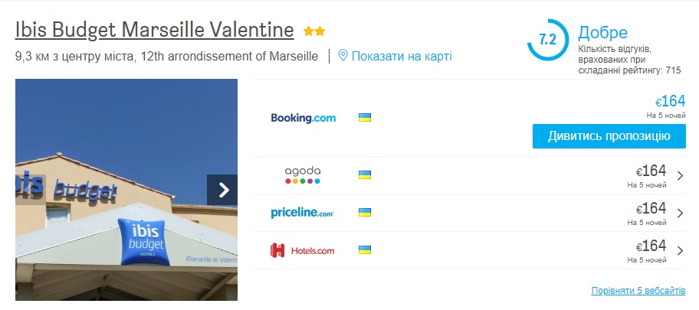Click the 7.2 rating score circle
This screenshot has height=310, width=699.
[x=547, y=40]
